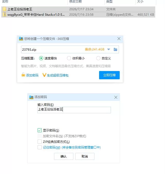This screenshot has height=174, width=165.
Task: Expand the save path dropdown arrow
Action: (x=109, y=49)
